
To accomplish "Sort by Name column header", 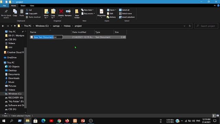I will click(50, 32).
